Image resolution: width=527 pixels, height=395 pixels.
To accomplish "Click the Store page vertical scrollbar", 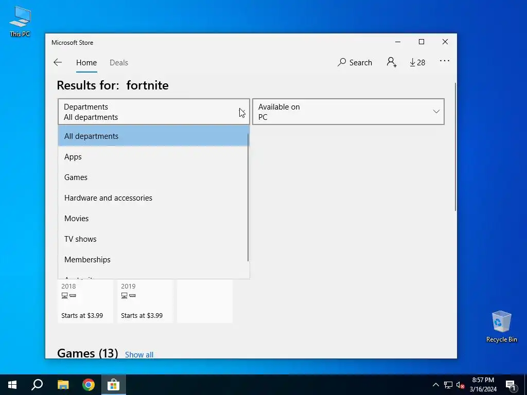I will coord(455,147).
